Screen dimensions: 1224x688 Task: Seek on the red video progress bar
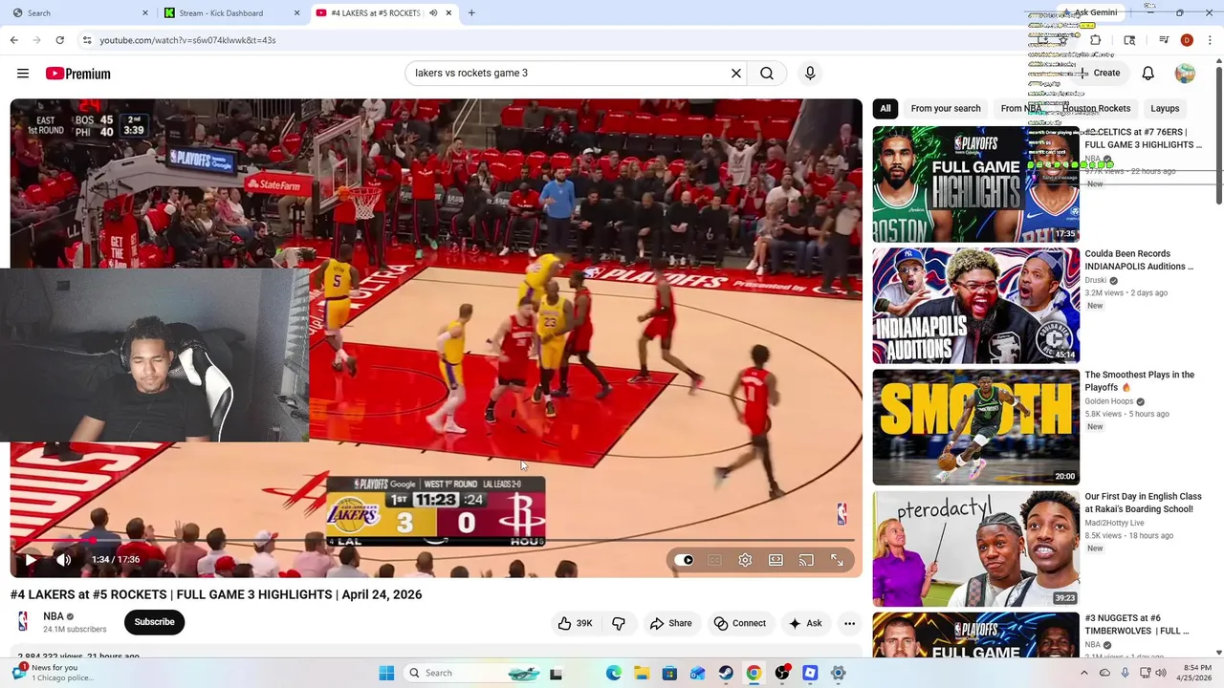coord(436,541)
